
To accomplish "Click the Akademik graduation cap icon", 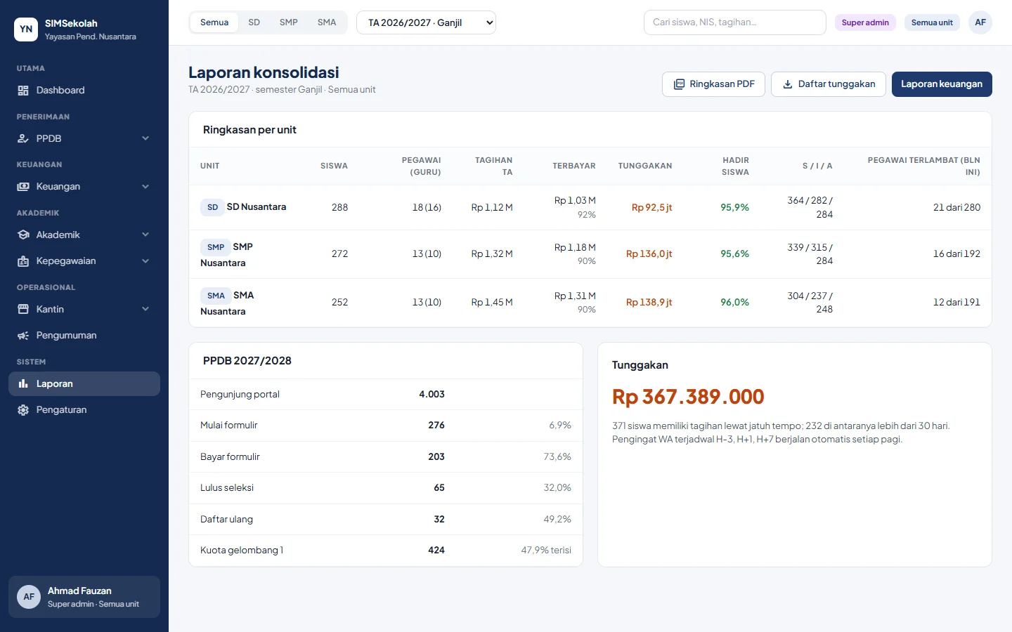I will (x=23, y=235).
